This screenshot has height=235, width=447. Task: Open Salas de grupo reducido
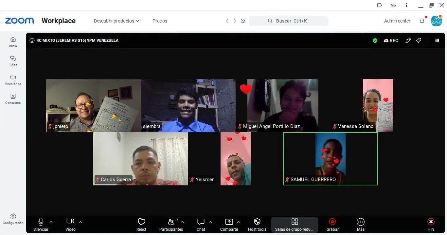(295, 225)
